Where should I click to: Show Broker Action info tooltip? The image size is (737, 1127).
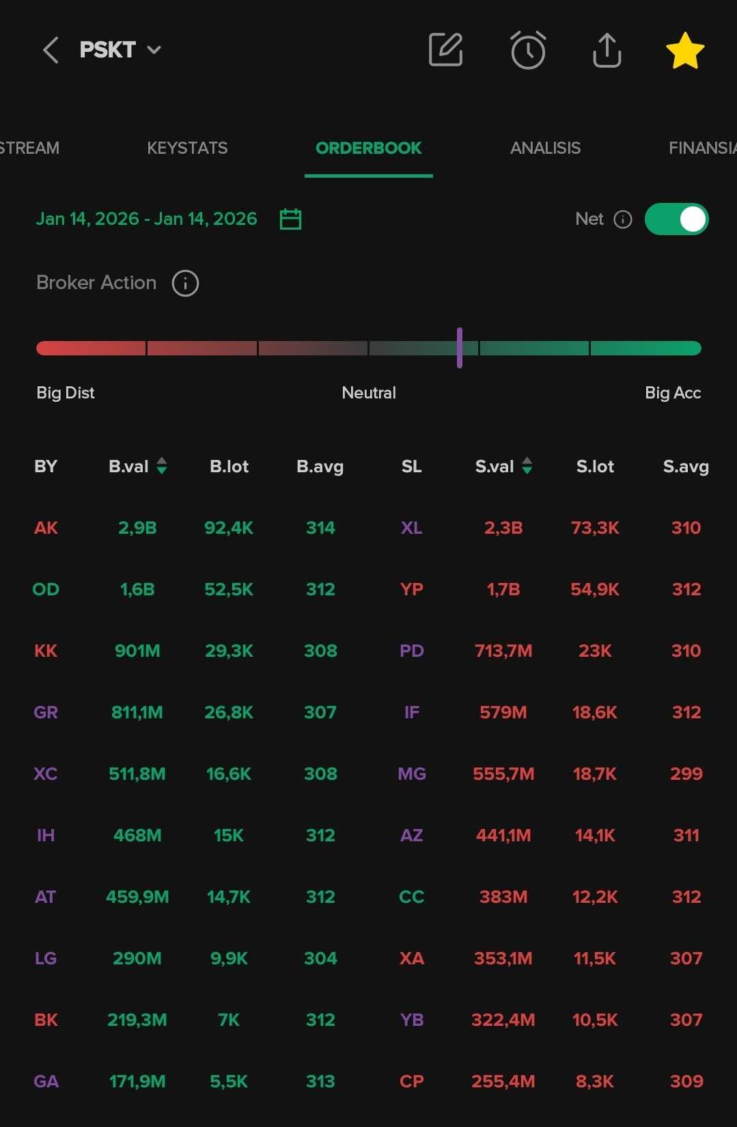tap(185, 283)
